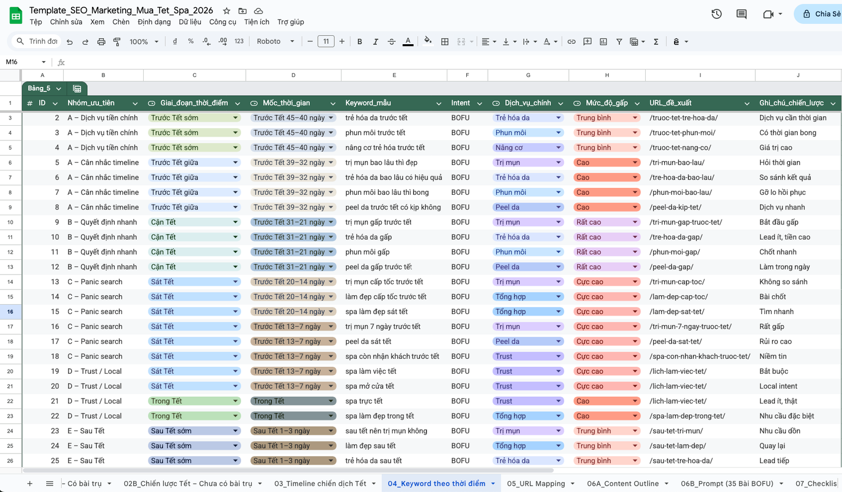This screenshot has height=492, width=842.
Task: Decrease decimal places icon
Action: 206,42
